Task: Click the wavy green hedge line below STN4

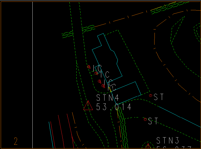Action: [x=122, y=125]
